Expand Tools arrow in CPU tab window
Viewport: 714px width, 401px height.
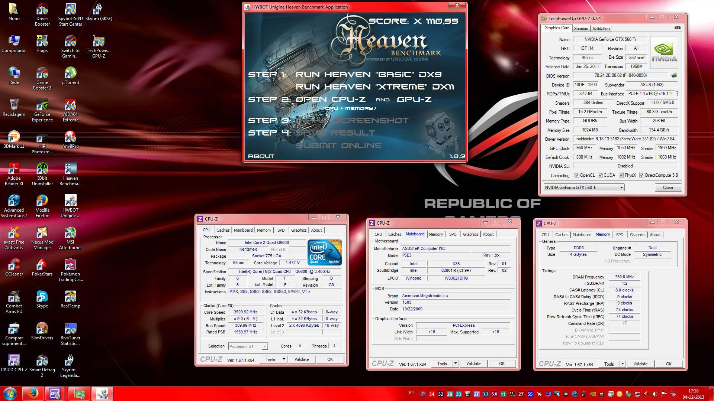click(284, 359)
